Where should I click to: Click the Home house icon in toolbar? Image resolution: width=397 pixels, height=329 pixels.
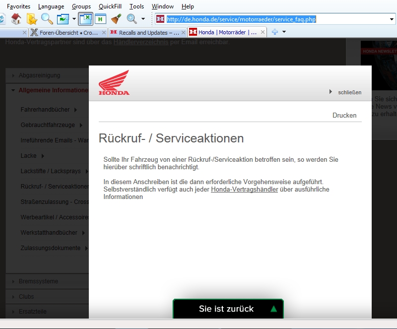tap(16, 19)
